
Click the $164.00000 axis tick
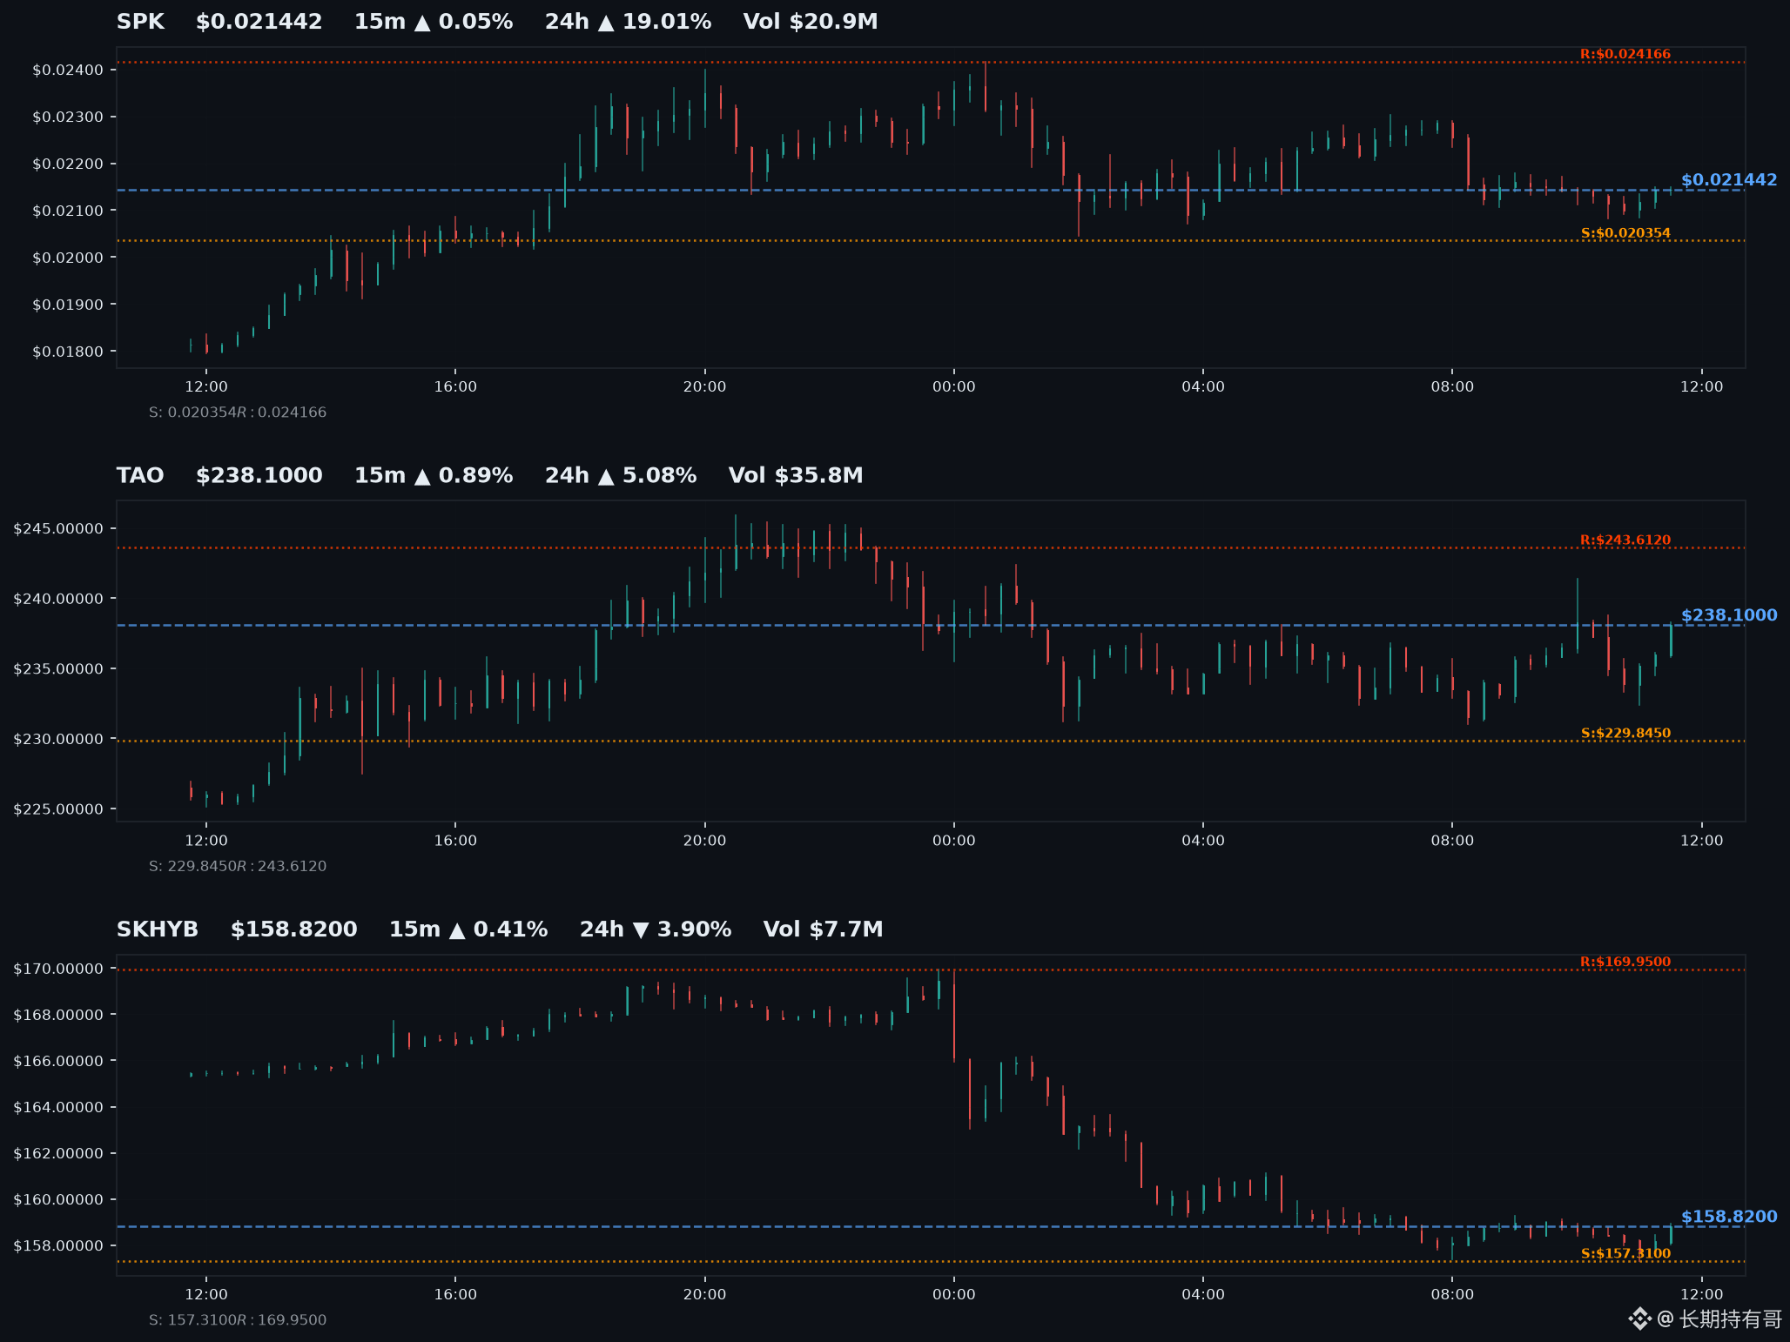coord(58,1107)
